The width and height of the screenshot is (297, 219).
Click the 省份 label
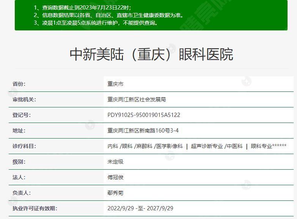coord(19,84)
